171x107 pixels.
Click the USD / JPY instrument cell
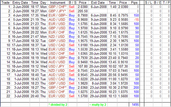[x=56, y=66]
